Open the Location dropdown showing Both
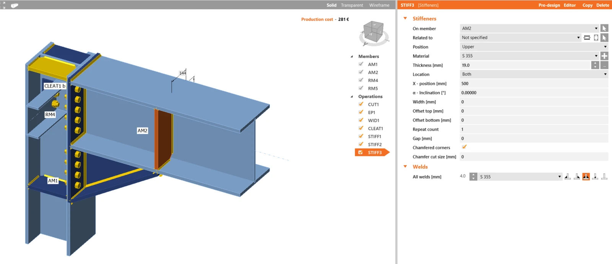Screen dimensions: 612x264 coord(534,74)
